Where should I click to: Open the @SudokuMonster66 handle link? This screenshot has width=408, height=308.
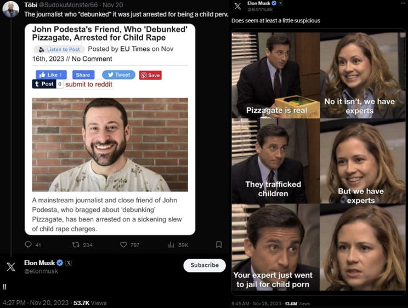pos(69,5)
